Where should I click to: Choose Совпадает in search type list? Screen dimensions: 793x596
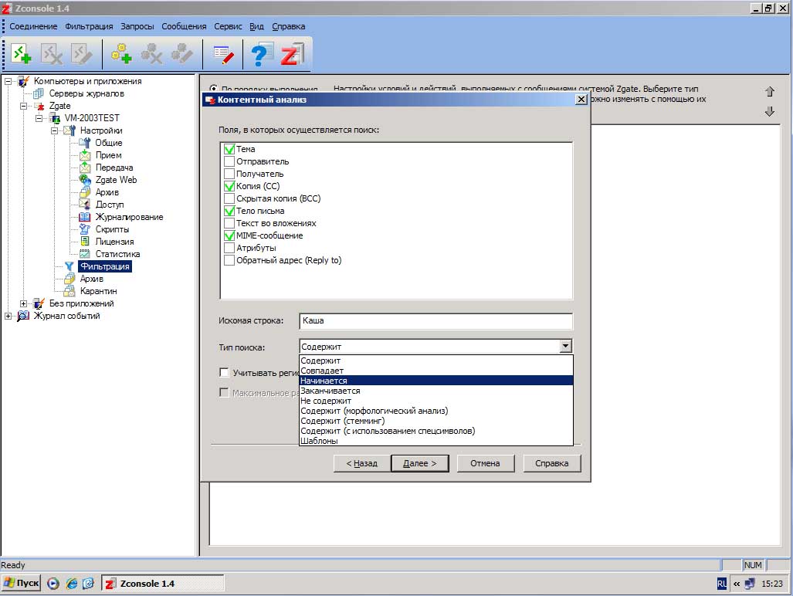tap(436, 371)
